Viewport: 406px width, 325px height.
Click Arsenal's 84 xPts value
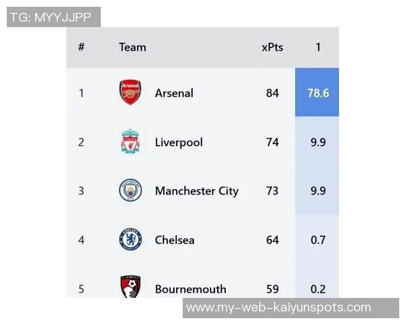pos(272,93)
